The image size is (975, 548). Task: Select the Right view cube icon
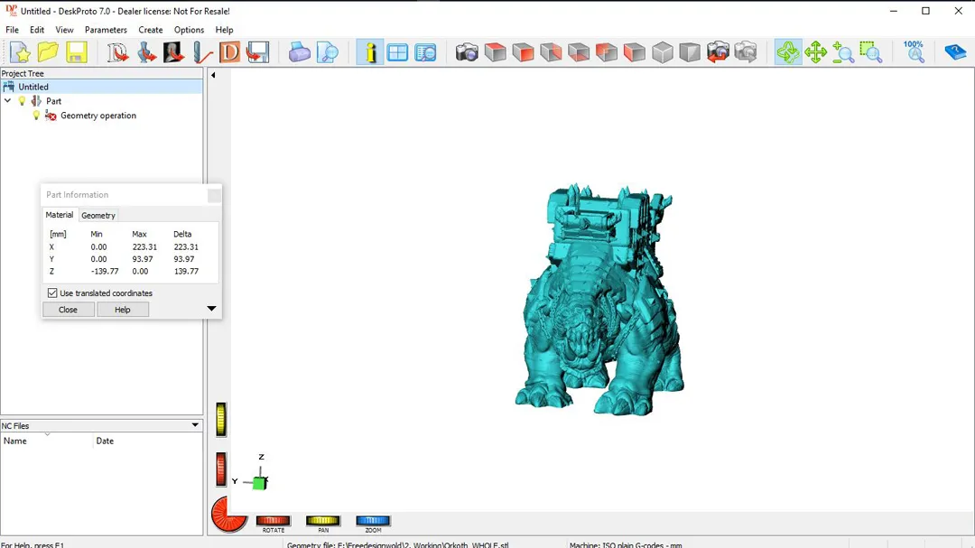click(551, 52)
